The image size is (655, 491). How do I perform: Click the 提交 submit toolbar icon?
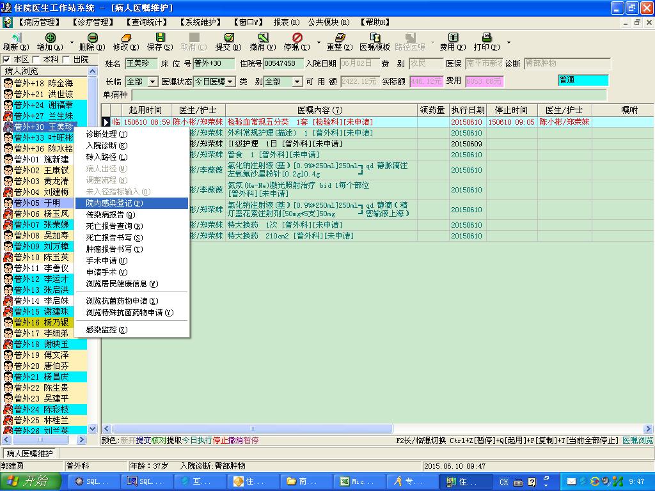click(228, 38)
